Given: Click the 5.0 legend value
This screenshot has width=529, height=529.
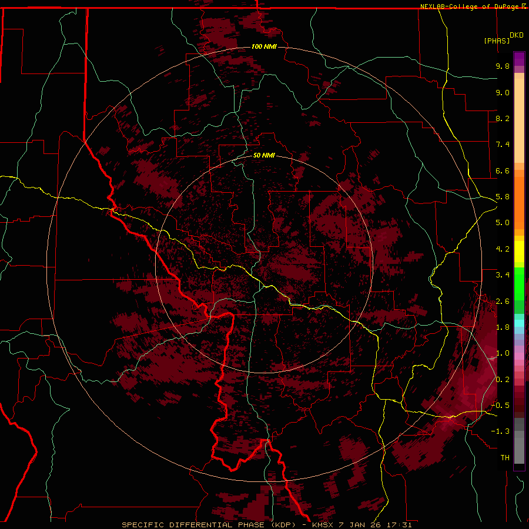Looking at the screenshot, I should click(503, 223).
